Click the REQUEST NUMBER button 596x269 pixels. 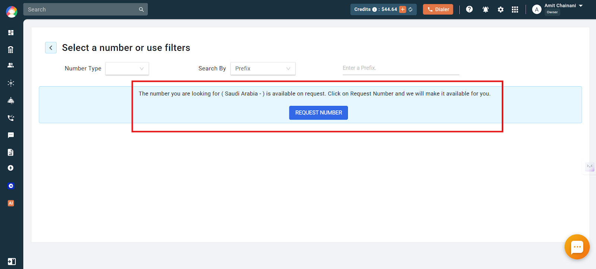coord(318,113)
